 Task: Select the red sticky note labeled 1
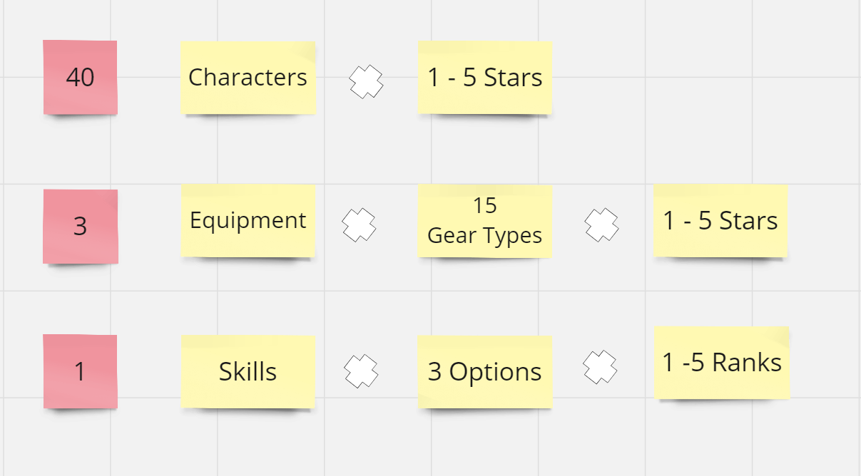80,371
